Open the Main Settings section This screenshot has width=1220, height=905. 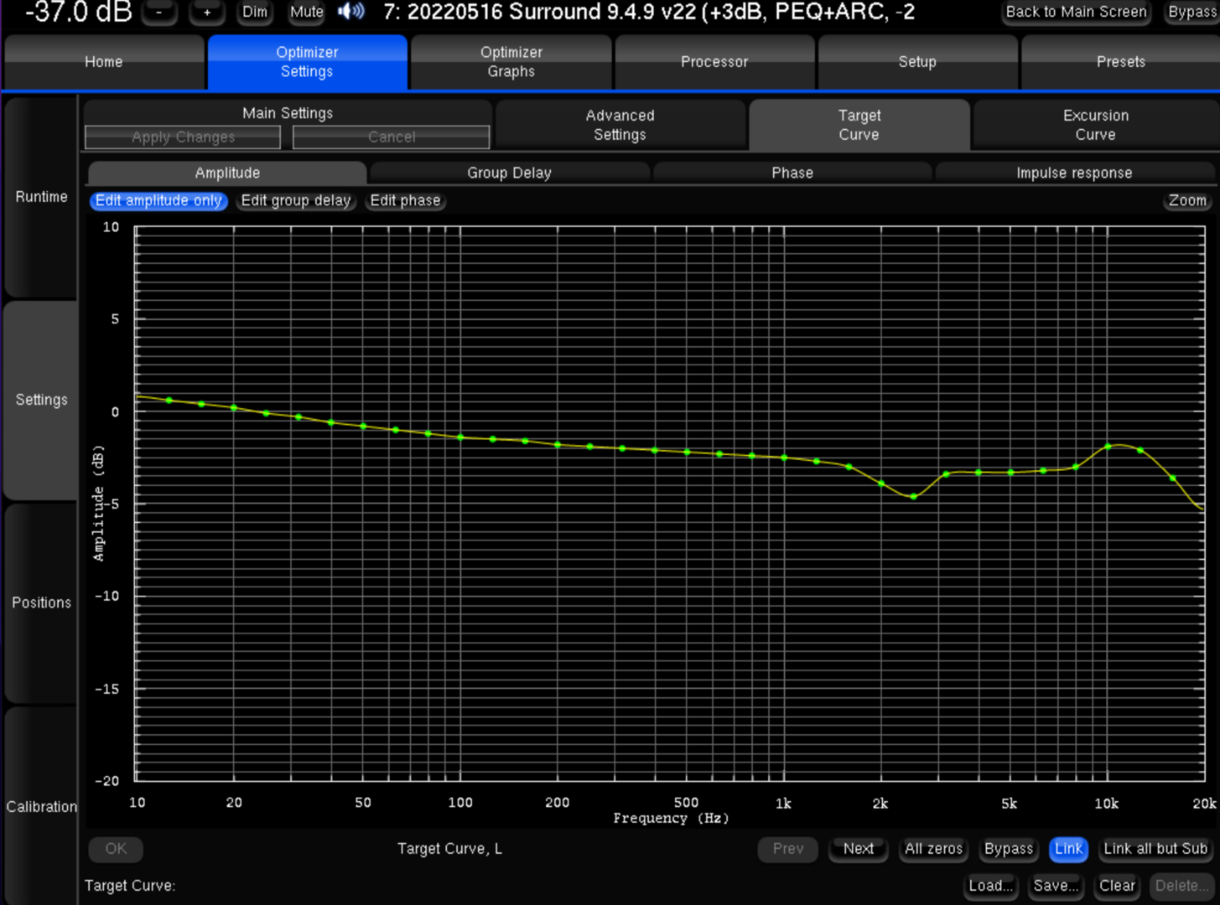tap(288, 113)
